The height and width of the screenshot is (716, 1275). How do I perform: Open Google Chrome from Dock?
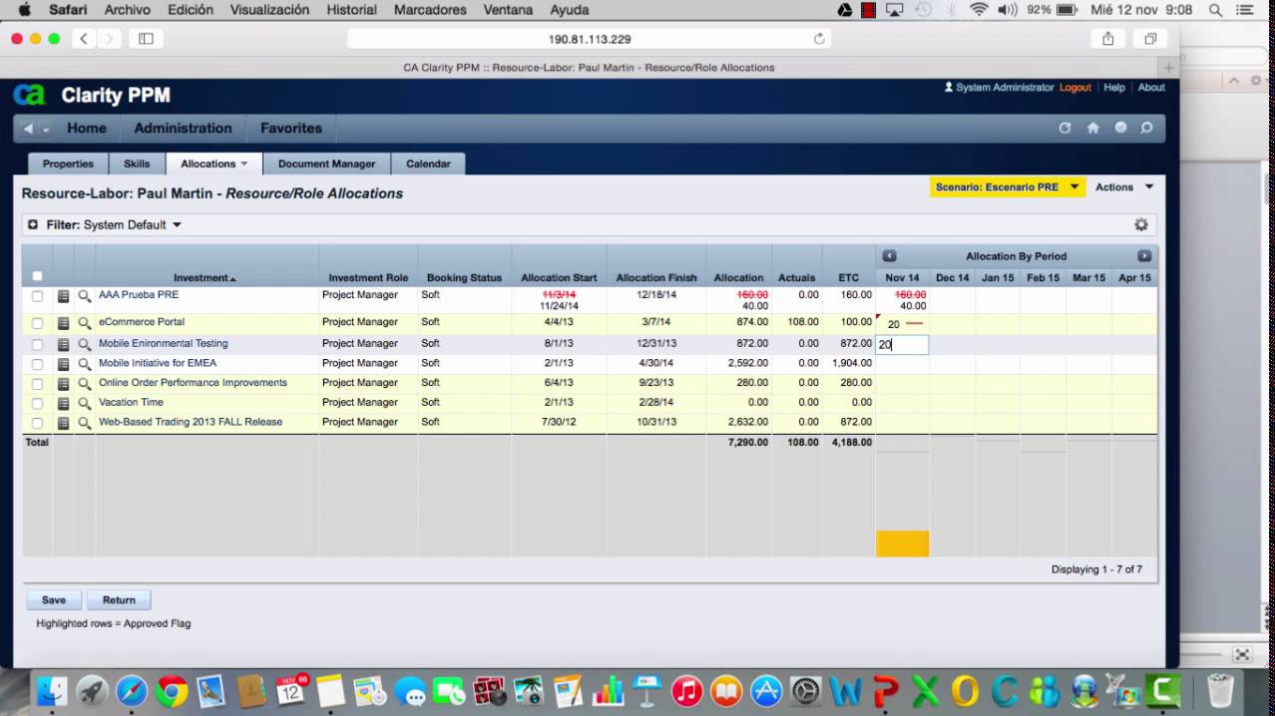(x=172, y=691)
